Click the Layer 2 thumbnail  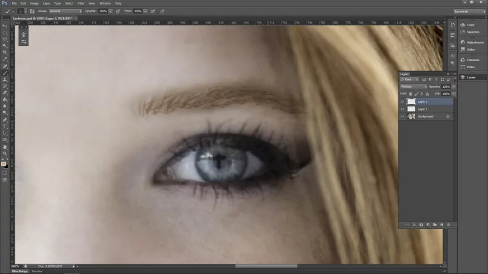point(411,101)
